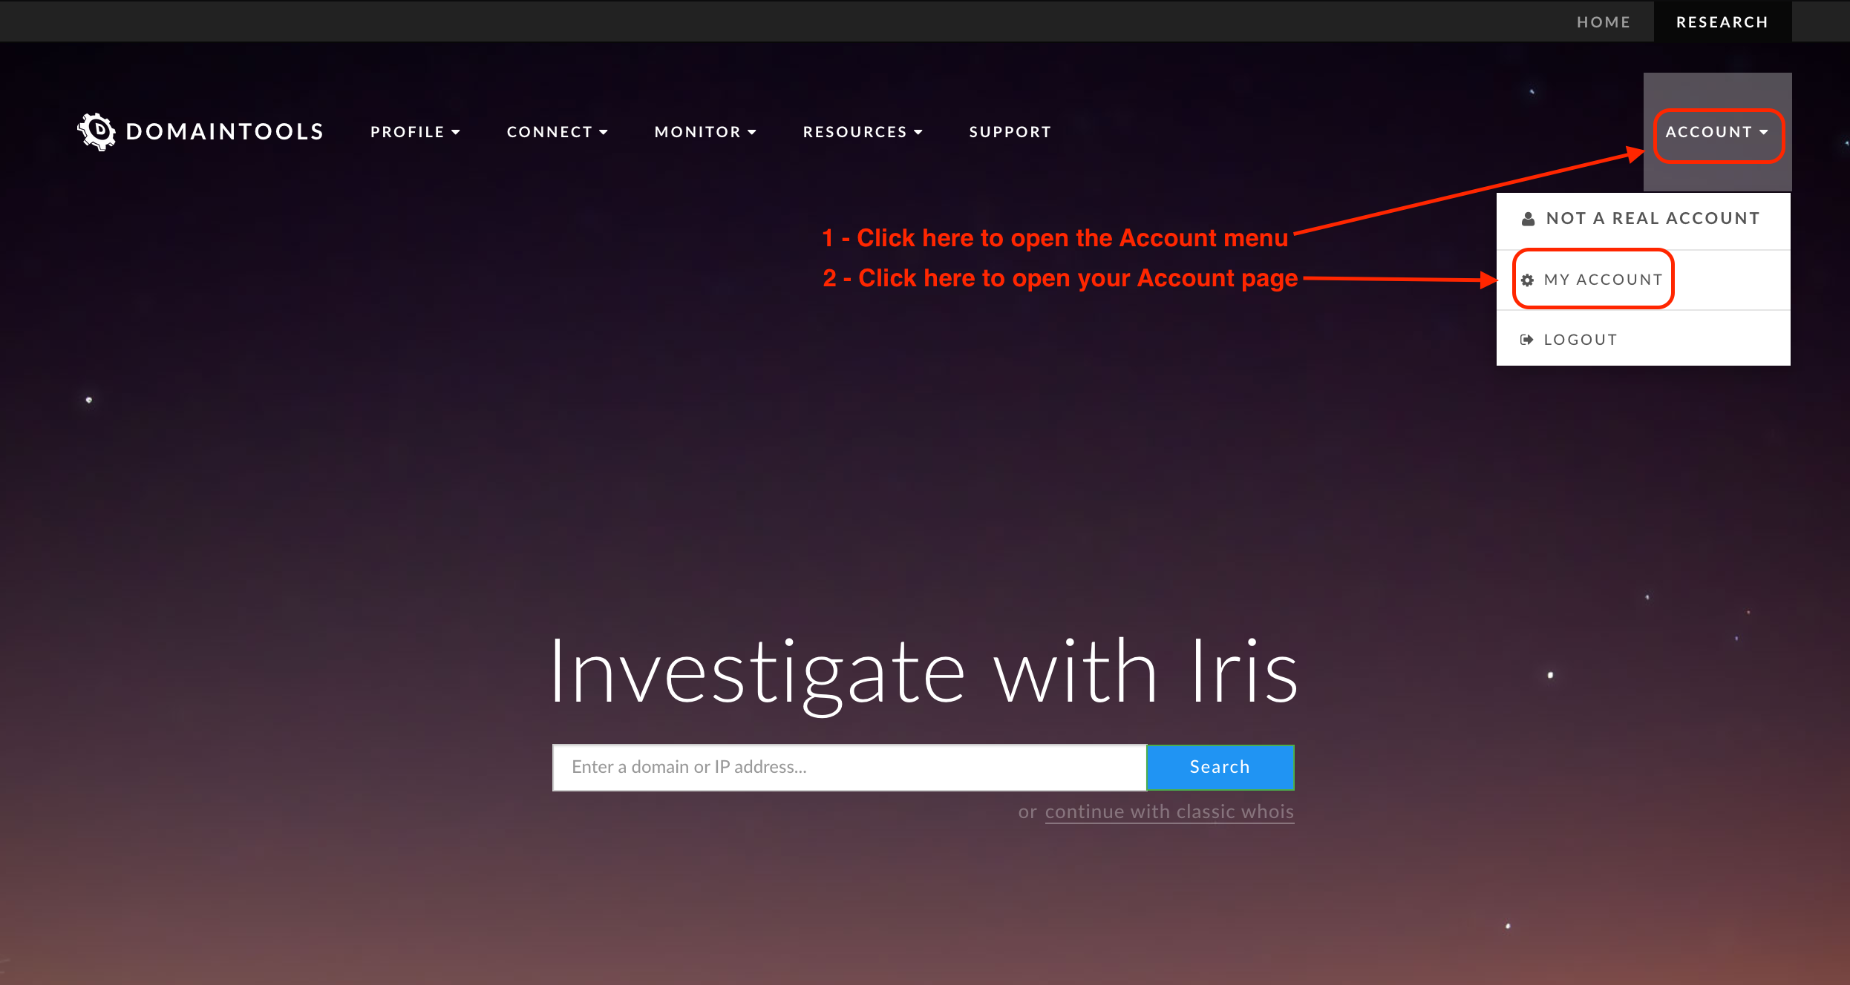Screen dimensions: 1850x985
Task: Focus the domain or IP address field
Action: (x=849, y=767)
